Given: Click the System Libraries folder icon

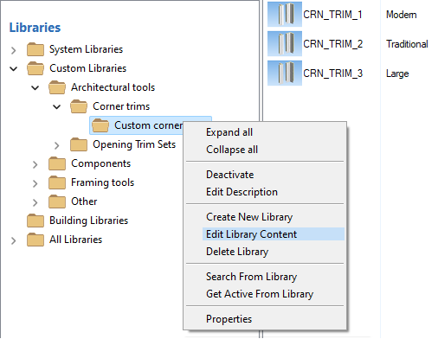Looking at the screenshot, I should point(35,49).
